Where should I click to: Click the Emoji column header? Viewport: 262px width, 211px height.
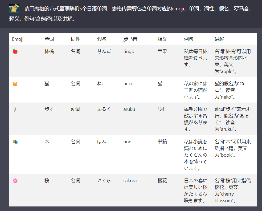point(18,39)
